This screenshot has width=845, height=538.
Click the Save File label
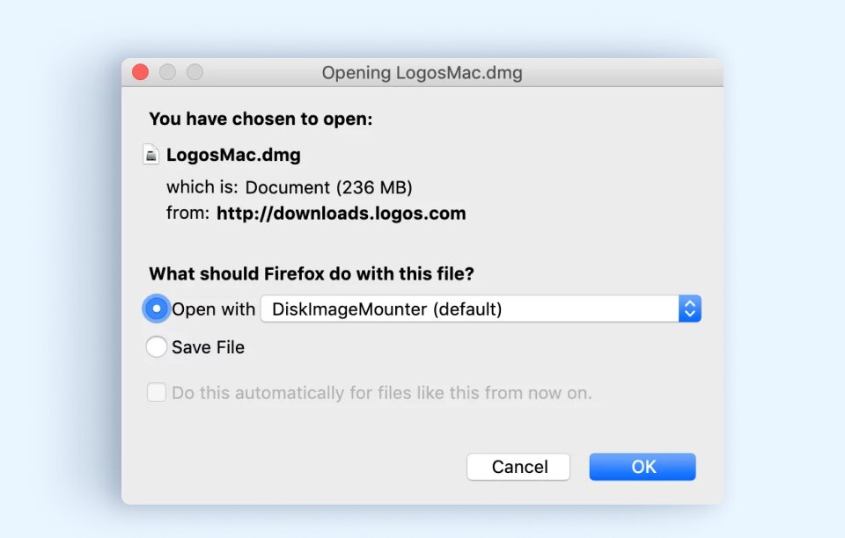(x=208, y=347)
